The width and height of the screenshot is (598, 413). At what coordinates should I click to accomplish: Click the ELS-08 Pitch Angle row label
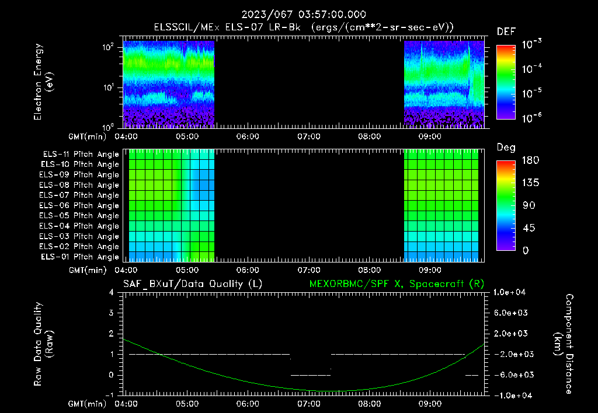(79, 185)
